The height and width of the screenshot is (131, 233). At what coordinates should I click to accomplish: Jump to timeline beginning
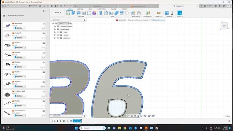(52, 121)
